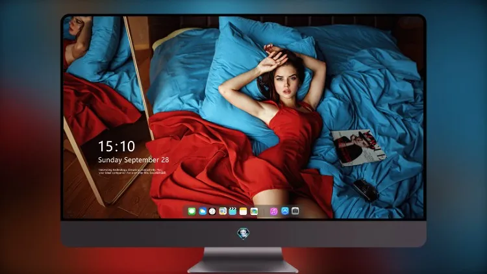Open the chat bubbles app beside Clock
The width and height of the screenshot is (487, 274).
coord(223,212)
